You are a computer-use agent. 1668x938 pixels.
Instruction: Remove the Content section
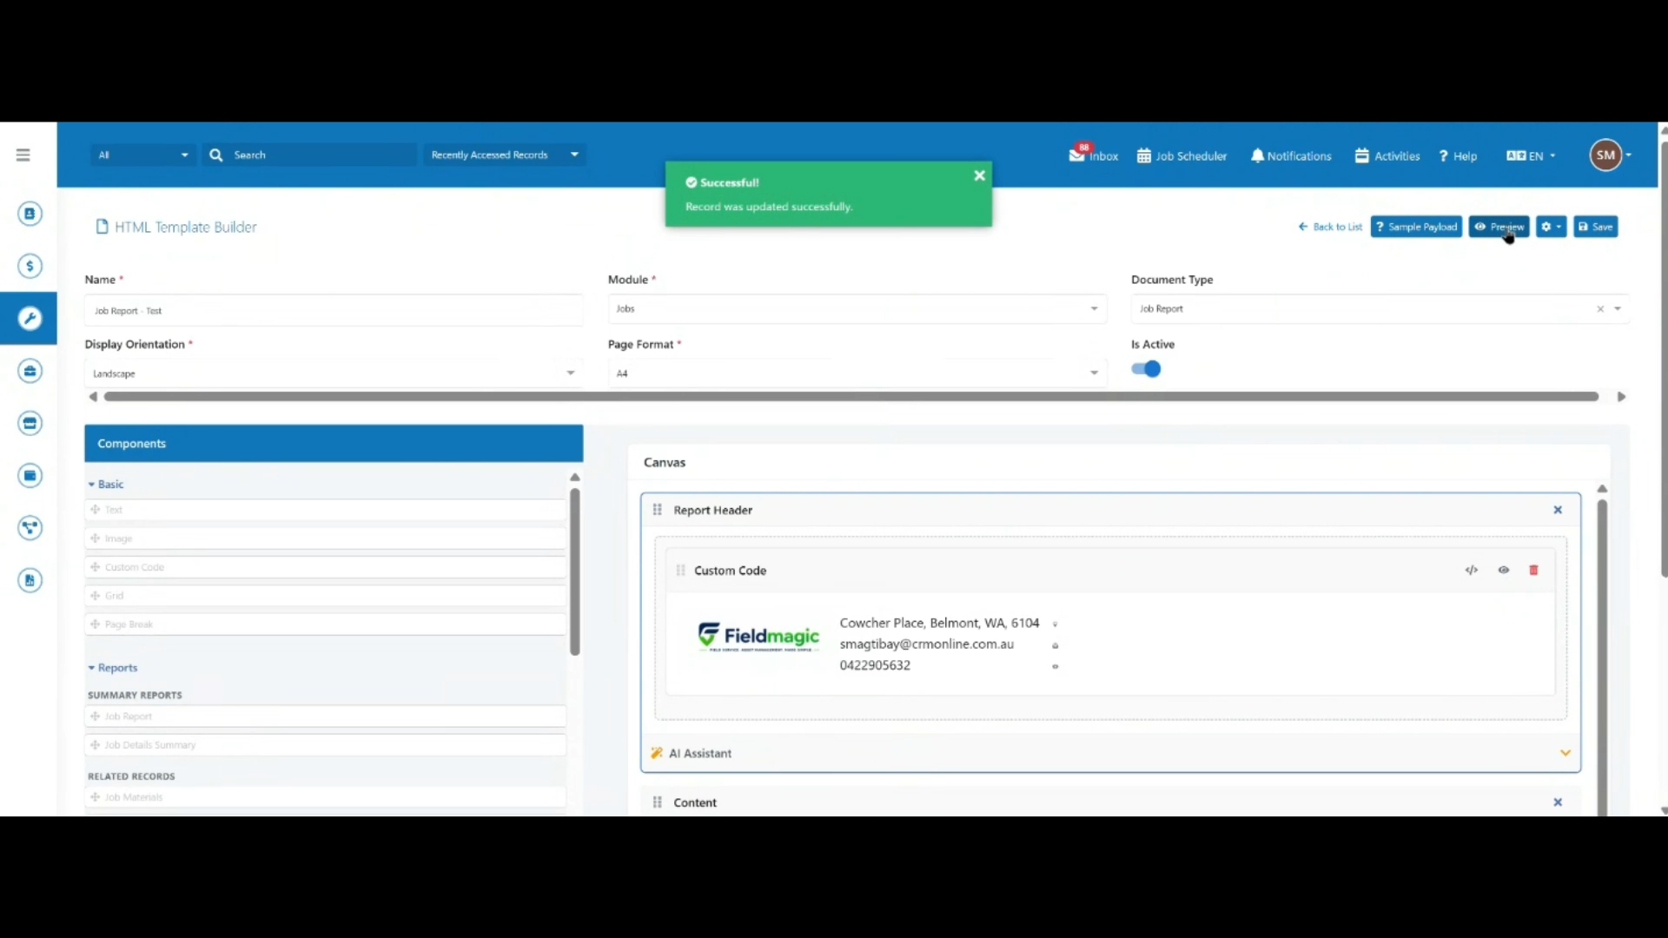click(x=1558, y=803)
